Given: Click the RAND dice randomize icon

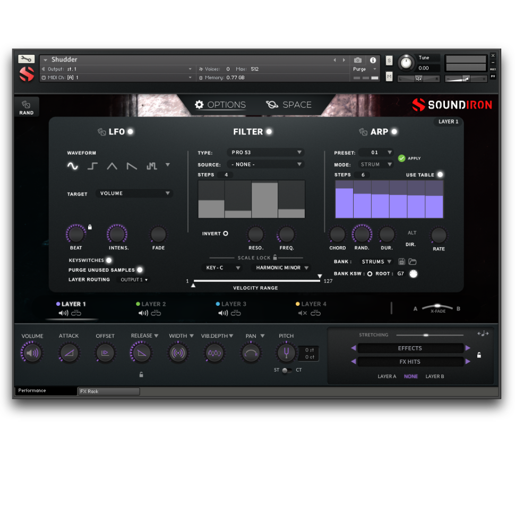Looking at the screenshot, I should click(26, 107).
